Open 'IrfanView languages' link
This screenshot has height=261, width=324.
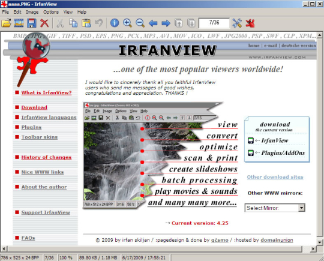(49, 118)
